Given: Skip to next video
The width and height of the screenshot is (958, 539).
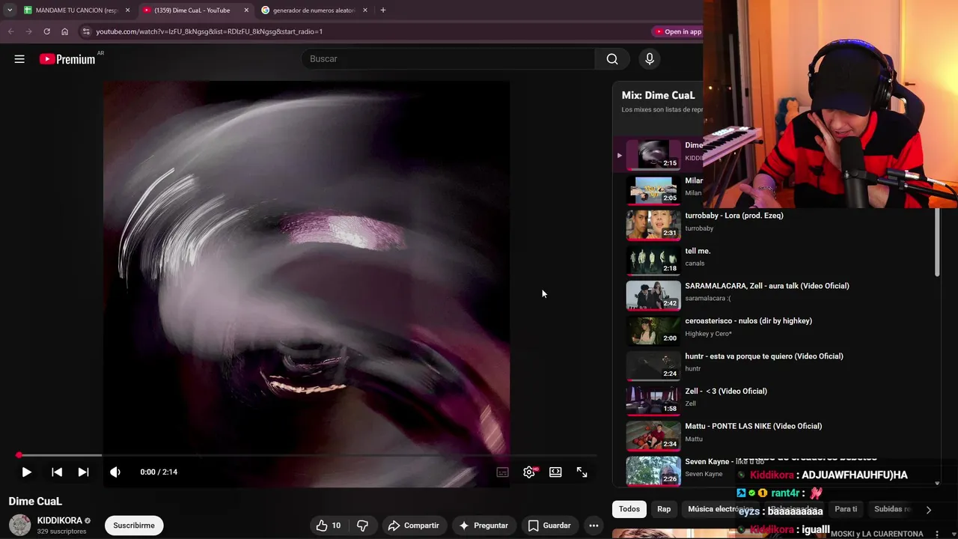Looking at the screenshot, I should click(84, 472).
